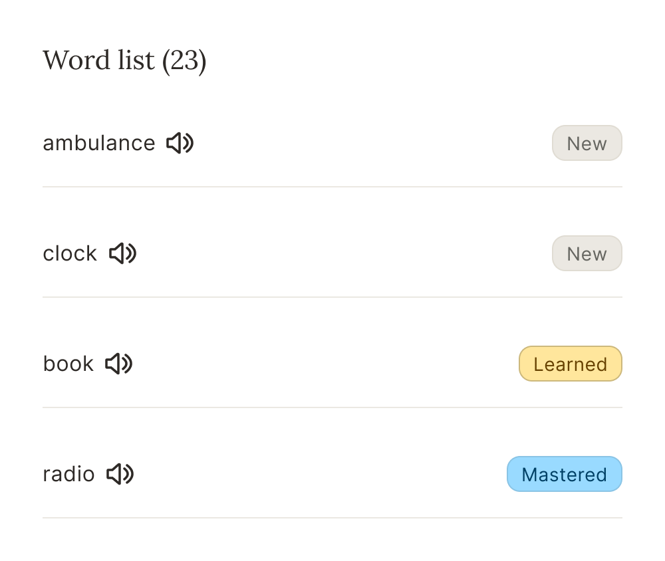Toggle ambulance's New status badge
The height and width of the screenshot is (561, 665).
[x=587, y=143]
